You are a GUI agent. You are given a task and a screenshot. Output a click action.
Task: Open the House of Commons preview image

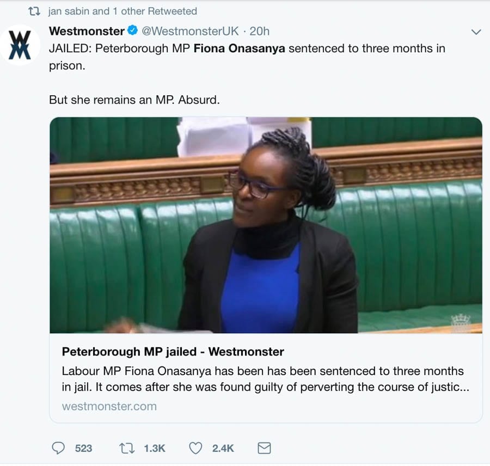[x=266, y=225]
